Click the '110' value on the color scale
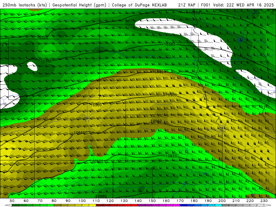Screen dimensions: 276x207 [x=96, y=201]
